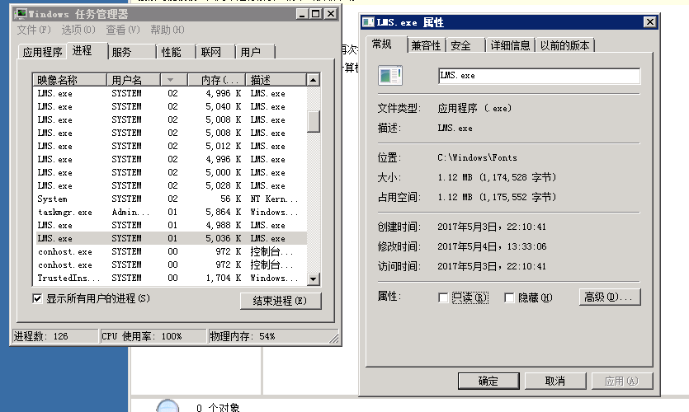Screen dimensions: 689x412
Task: Open the 查看 menu
Action: tap(122, 30)
